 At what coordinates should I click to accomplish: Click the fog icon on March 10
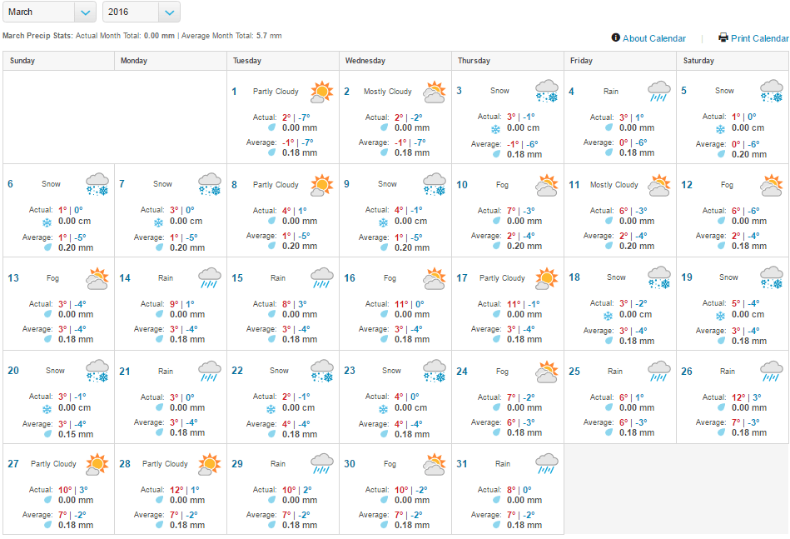[546, 185]
